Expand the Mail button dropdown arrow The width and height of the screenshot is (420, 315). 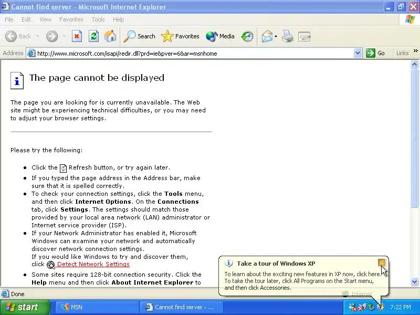point(276,36)
